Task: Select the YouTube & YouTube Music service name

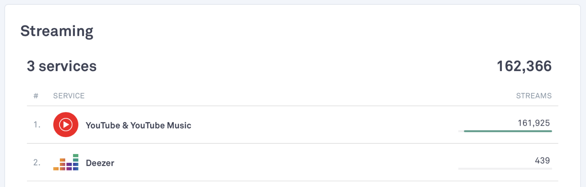Action: [x=138, y=125]
